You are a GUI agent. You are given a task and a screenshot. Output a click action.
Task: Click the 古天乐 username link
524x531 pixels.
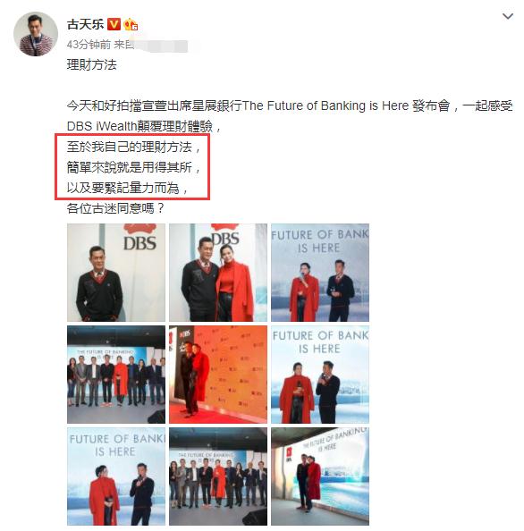(x=85, y=24)
